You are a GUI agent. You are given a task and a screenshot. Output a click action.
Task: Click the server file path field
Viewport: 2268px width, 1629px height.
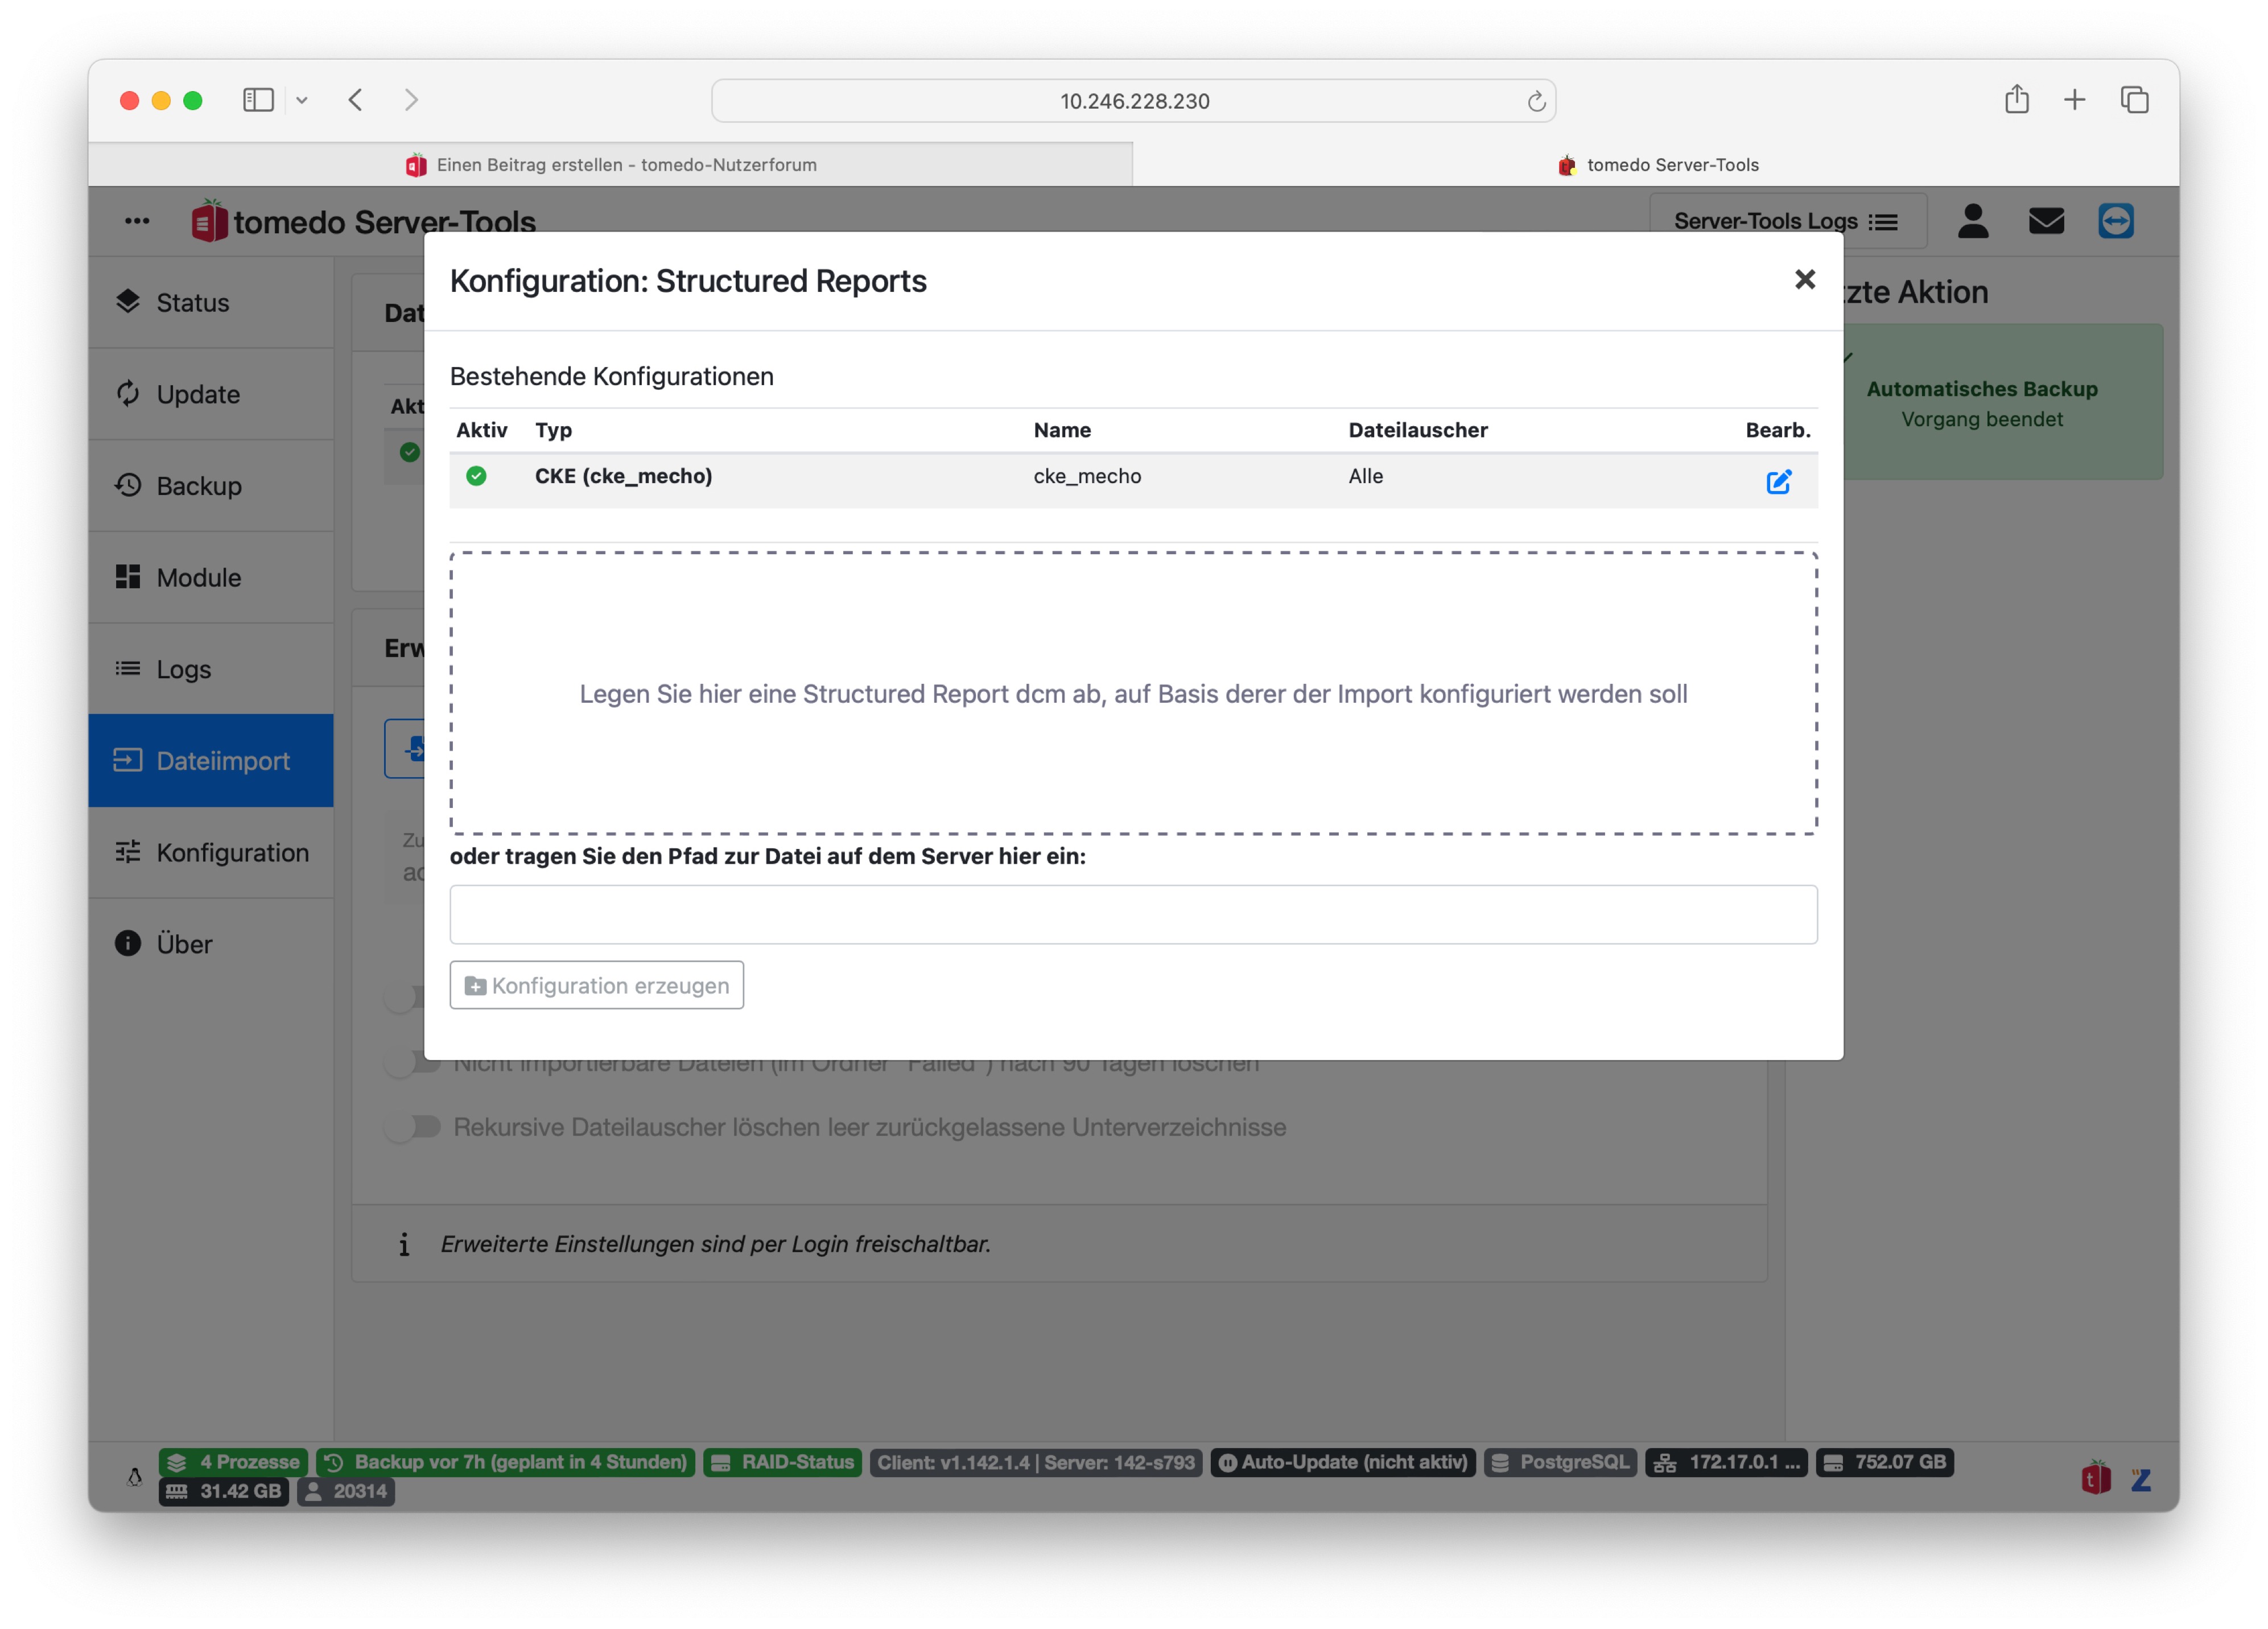pyautogui.click(x=1133, y=914)
